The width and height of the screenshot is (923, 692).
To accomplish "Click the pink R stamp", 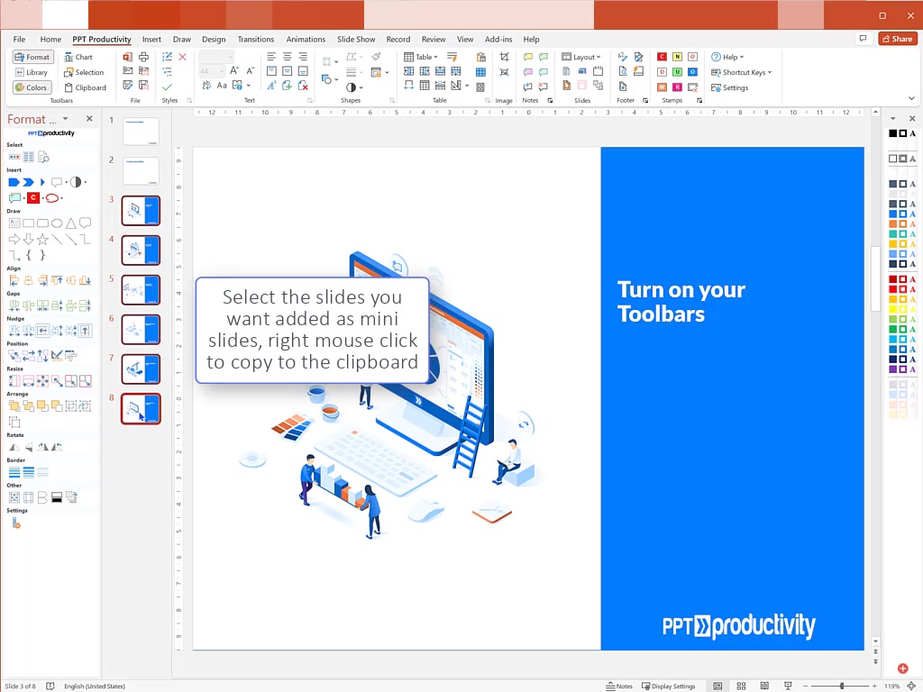I will (x=677, y=87).
